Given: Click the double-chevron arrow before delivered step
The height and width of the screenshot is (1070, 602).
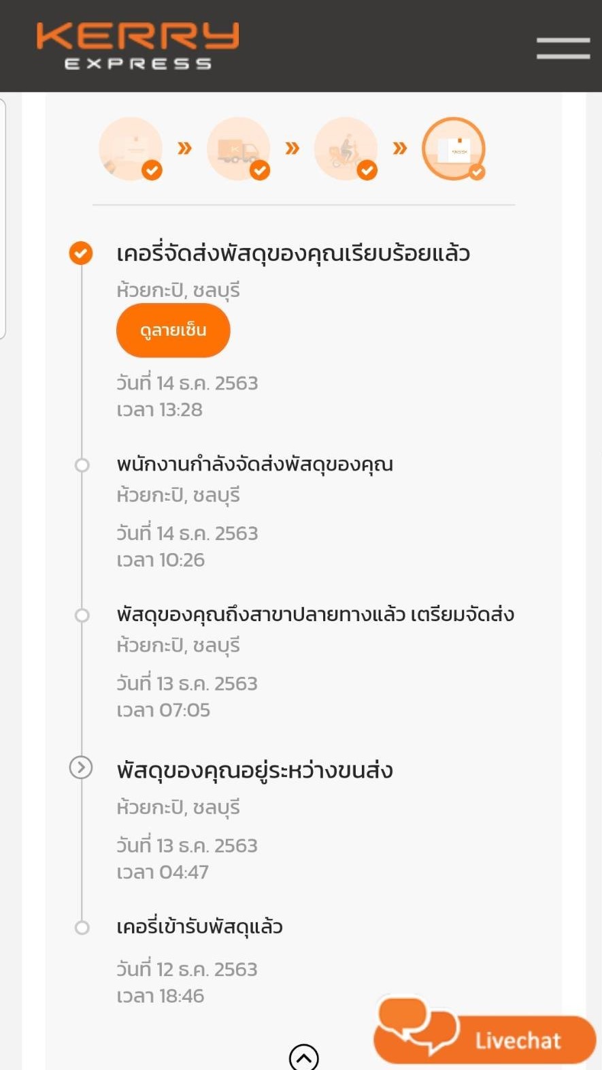Looking at the screenshot, I should tap(399, 148).
